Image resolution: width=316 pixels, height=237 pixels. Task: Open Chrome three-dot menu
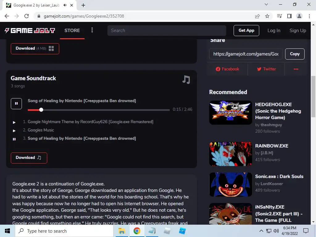click(x=309, y=16)
